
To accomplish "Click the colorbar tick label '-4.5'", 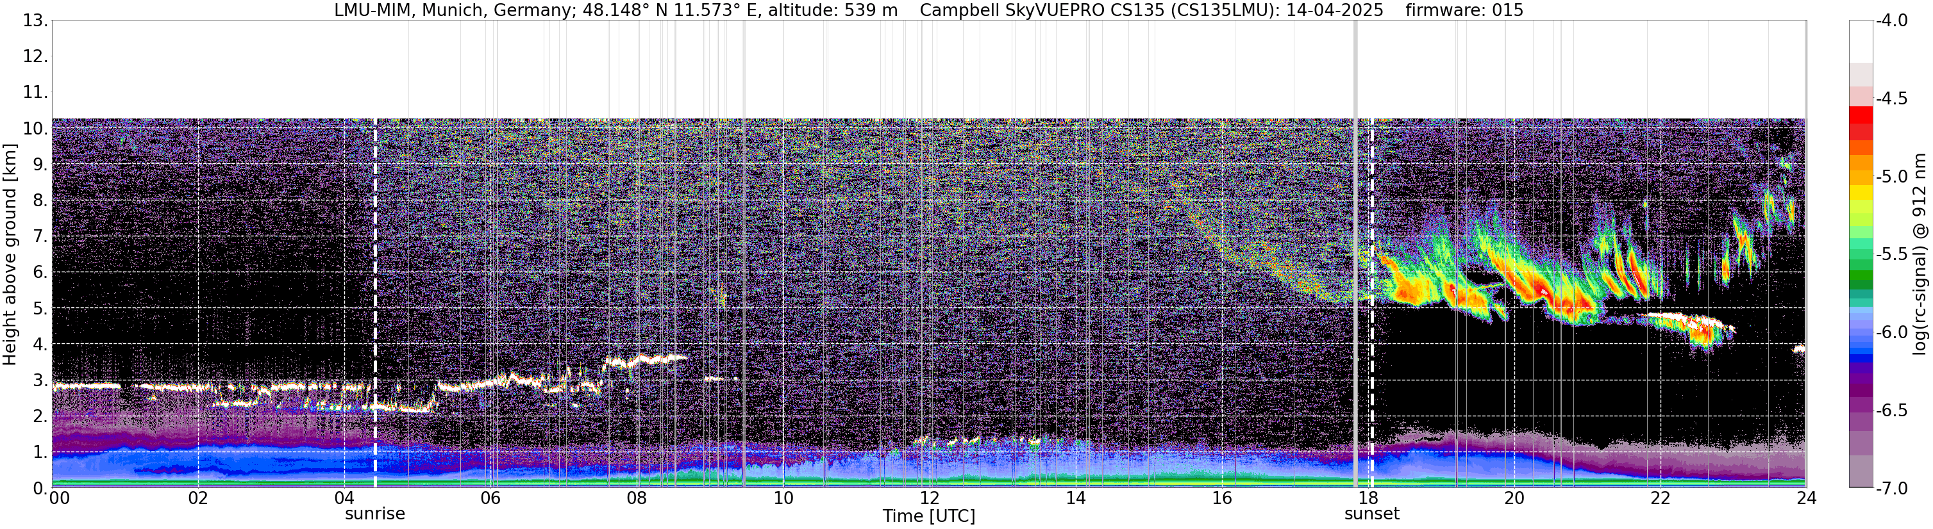I will point(1892,99).
